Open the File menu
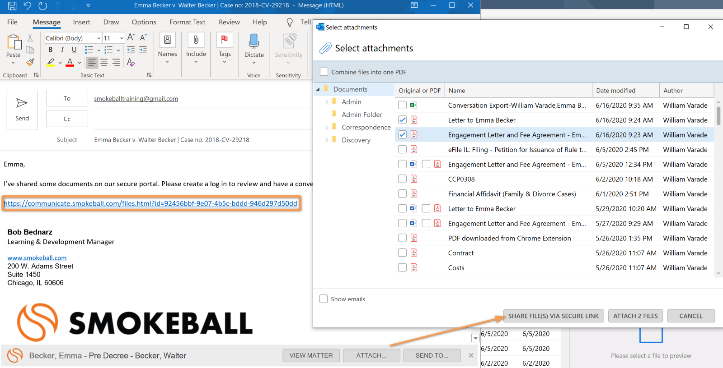This screenshot has width=723, height=368. point(12,22)
